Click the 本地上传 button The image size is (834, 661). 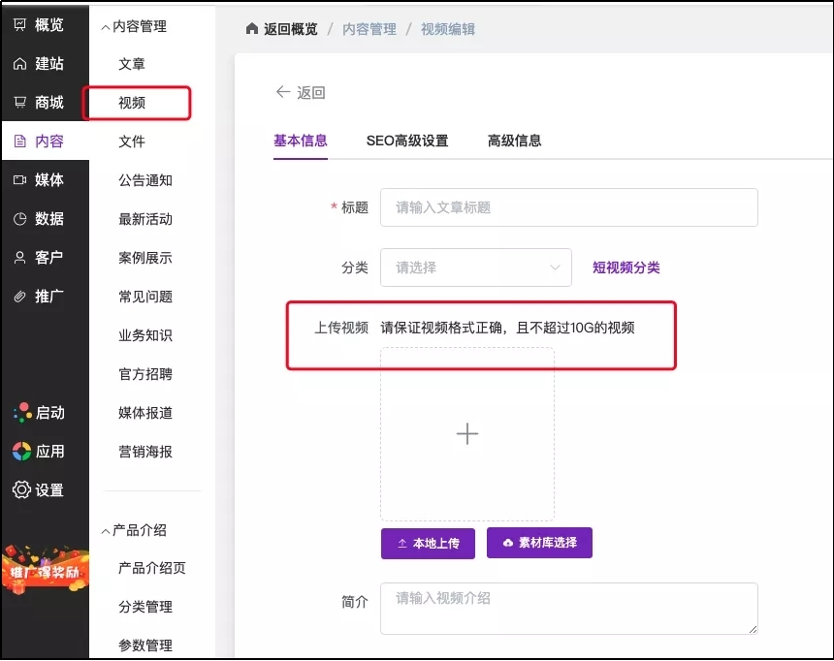[x=428, y=543]
